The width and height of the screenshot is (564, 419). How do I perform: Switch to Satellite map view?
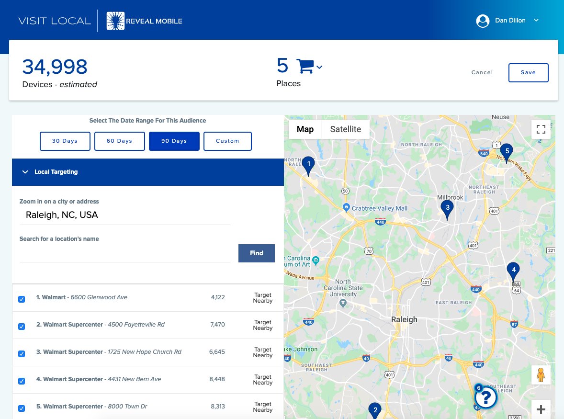[x=345, y=129]
